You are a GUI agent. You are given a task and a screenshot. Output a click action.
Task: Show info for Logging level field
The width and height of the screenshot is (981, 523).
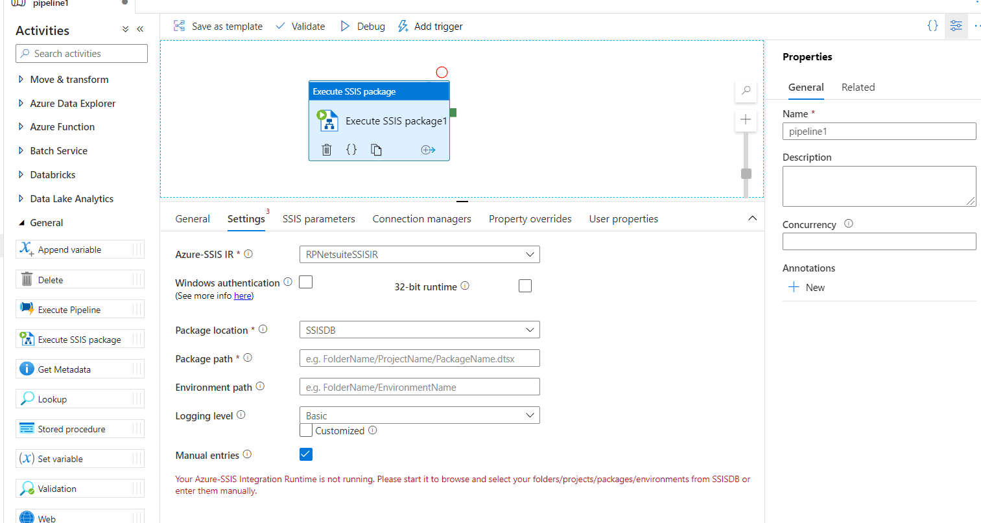241,415
